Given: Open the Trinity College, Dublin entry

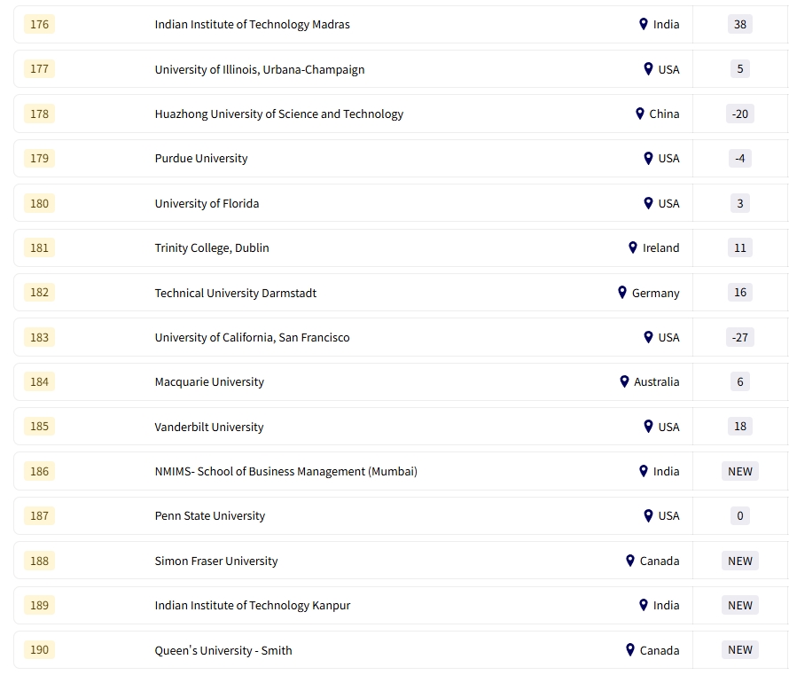Looking at the screenshot, I should tap(212, 248).
